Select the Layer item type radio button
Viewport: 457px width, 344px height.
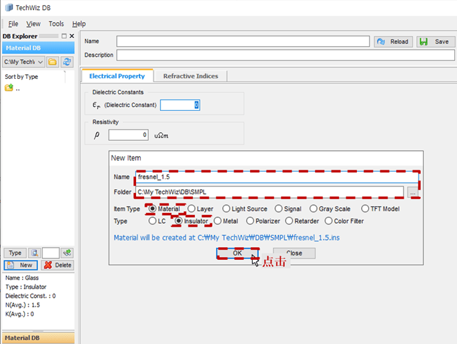191,208
